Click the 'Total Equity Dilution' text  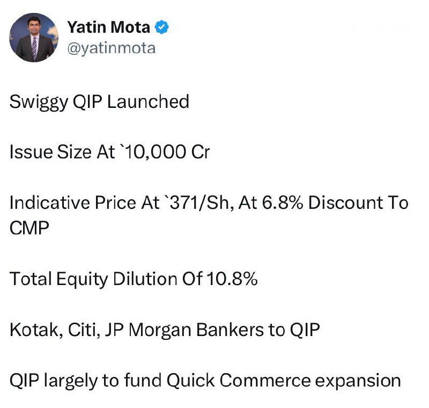click(92, 279)
